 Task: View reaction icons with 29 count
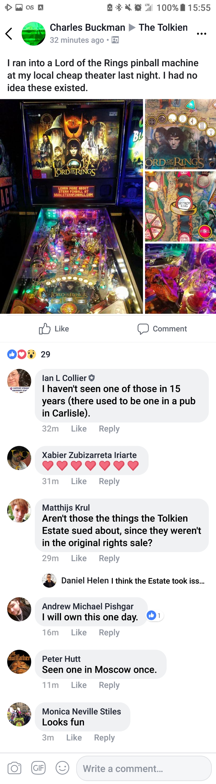tap(29, 354)
